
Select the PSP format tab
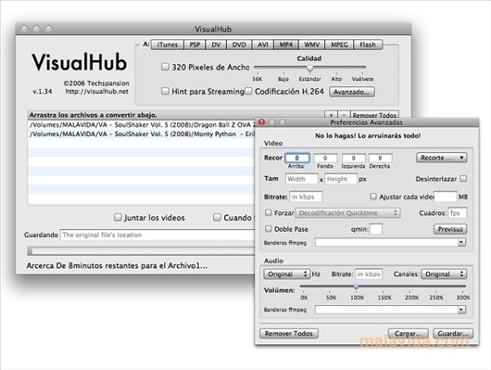point(195,45)
